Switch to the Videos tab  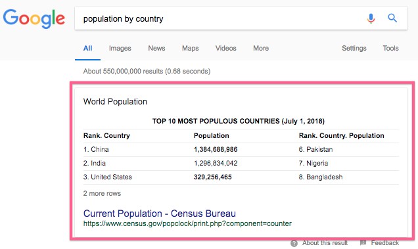pos(226,48)
